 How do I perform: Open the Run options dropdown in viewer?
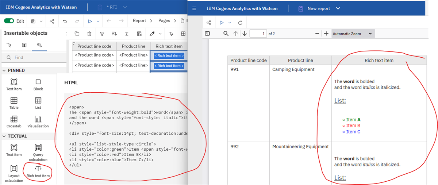[229, 23]
